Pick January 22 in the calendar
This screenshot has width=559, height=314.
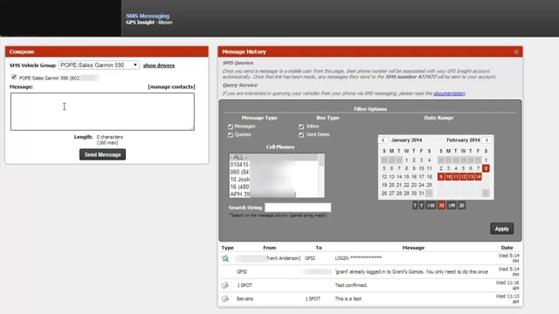[406, 185]
